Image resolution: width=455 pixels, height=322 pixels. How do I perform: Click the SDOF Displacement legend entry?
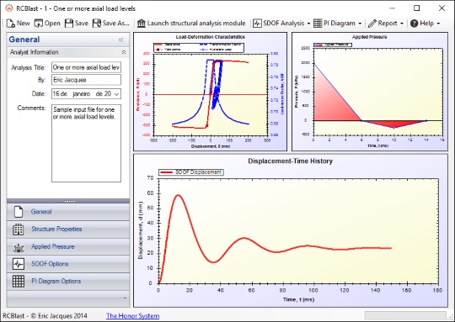pos(191,172)
